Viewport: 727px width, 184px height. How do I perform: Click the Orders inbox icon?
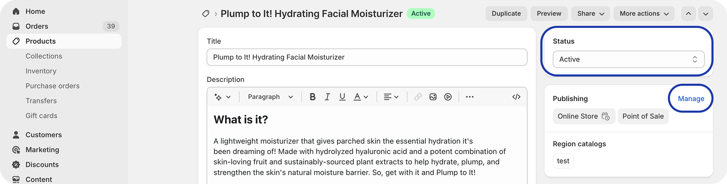coord(16,26)
